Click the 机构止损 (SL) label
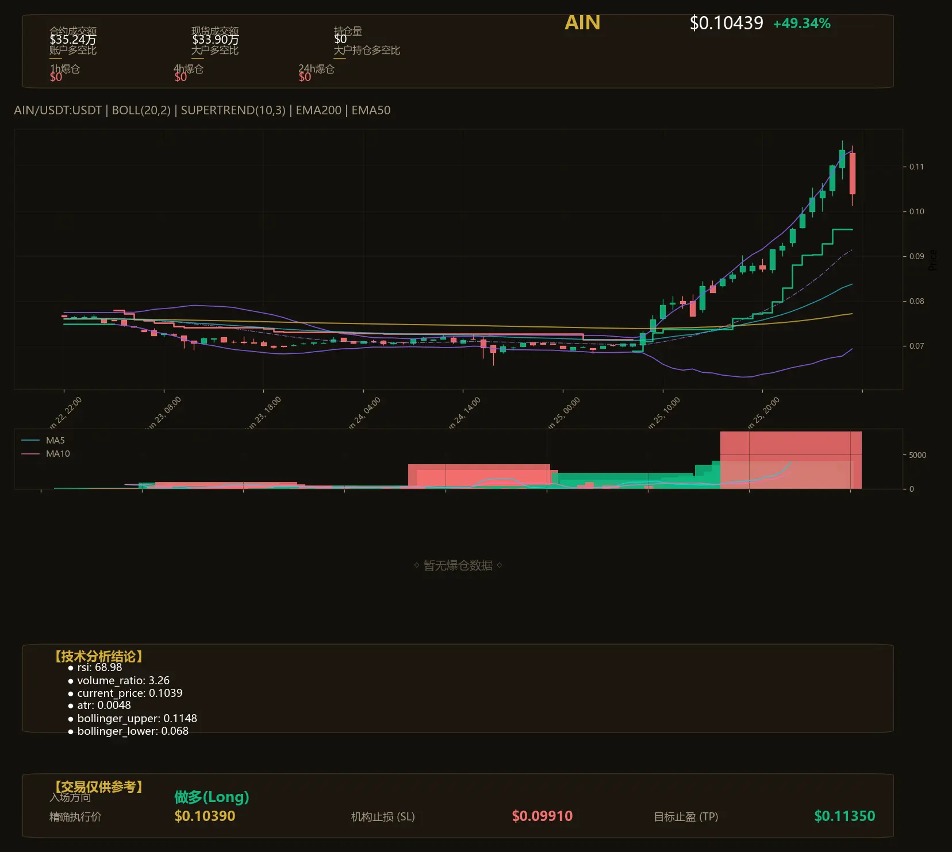The height and width of the screenshot is (852, 952). point(383,816)
